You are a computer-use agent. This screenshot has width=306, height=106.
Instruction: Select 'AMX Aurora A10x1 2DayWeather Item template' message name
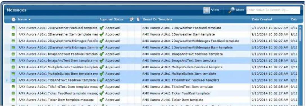click(58, 34)
